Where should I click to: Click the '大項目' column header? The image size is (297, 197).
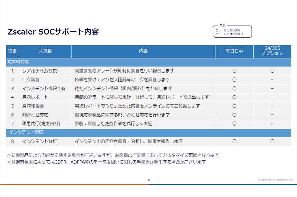tap(45, 51)
